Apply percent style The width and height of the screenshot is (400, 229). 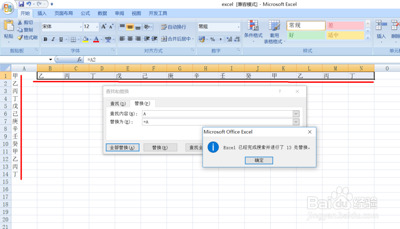coord(212,39)
